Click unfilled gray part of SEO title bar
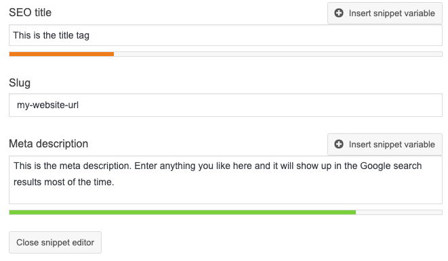Viewport: 448px width, 261px height. pos(278,54)
